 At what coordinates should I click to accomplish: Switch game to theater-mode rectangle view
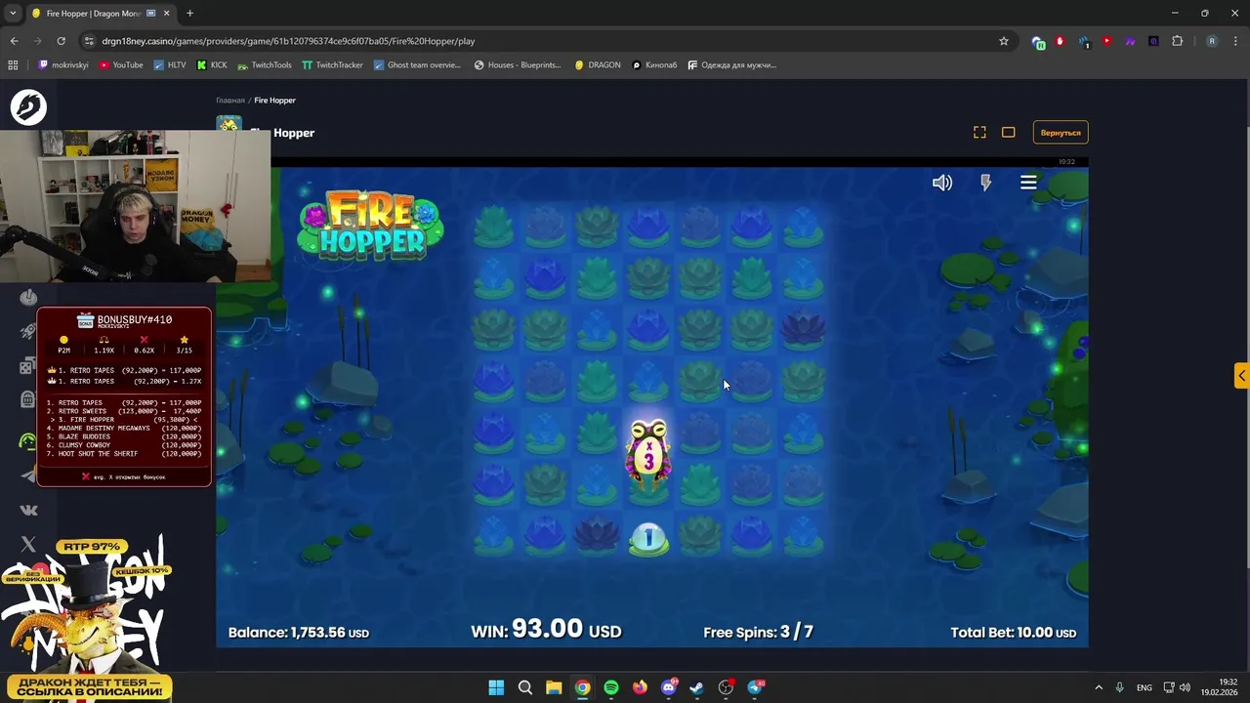(x=1009, y=132)
